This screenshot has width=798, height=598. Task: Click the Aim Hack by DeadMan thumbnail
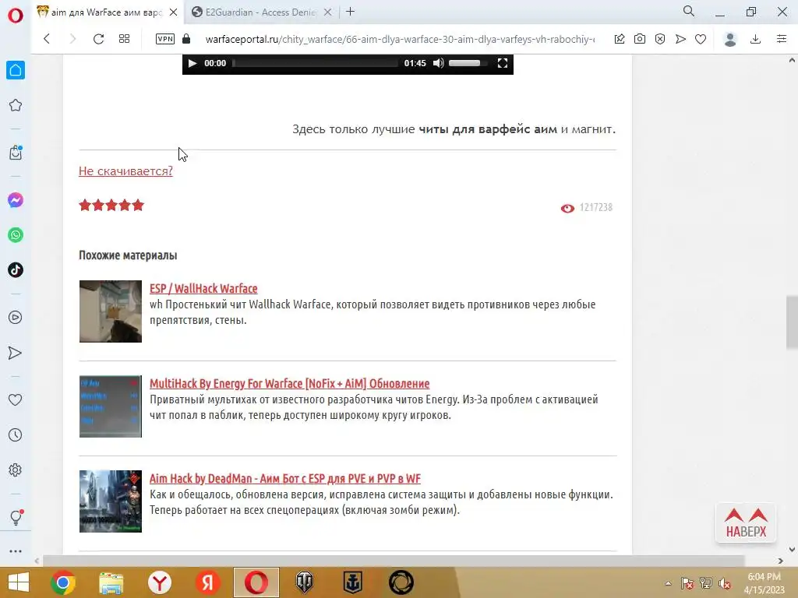(111, 501)
